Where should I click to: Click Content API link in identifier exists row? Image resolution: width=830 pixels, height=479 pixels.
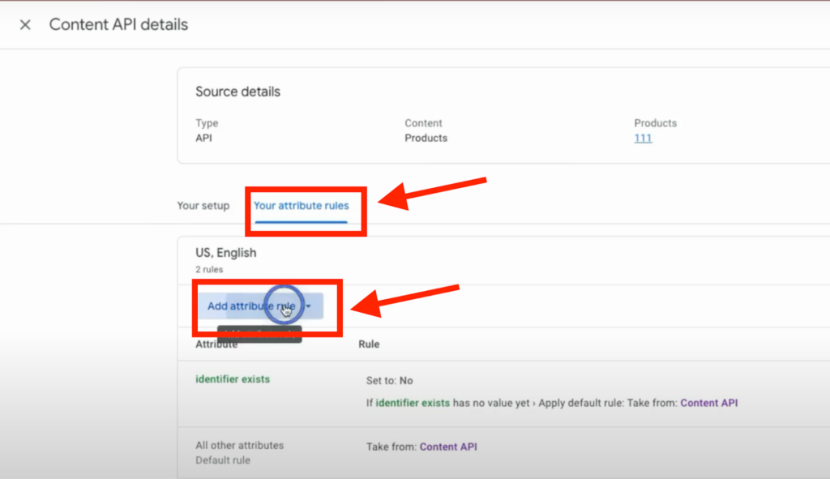click(x=708, y=403)
